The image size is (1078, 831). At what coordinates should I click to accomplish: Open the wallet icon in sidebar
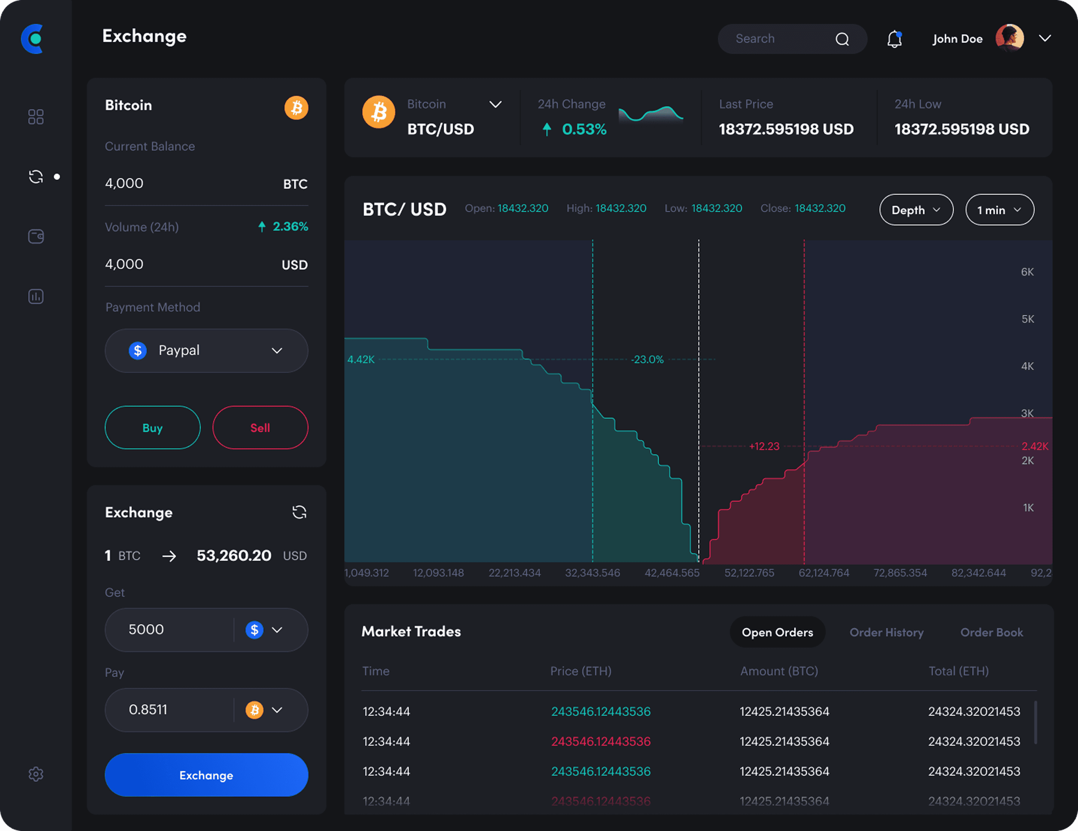coord(36,236)
